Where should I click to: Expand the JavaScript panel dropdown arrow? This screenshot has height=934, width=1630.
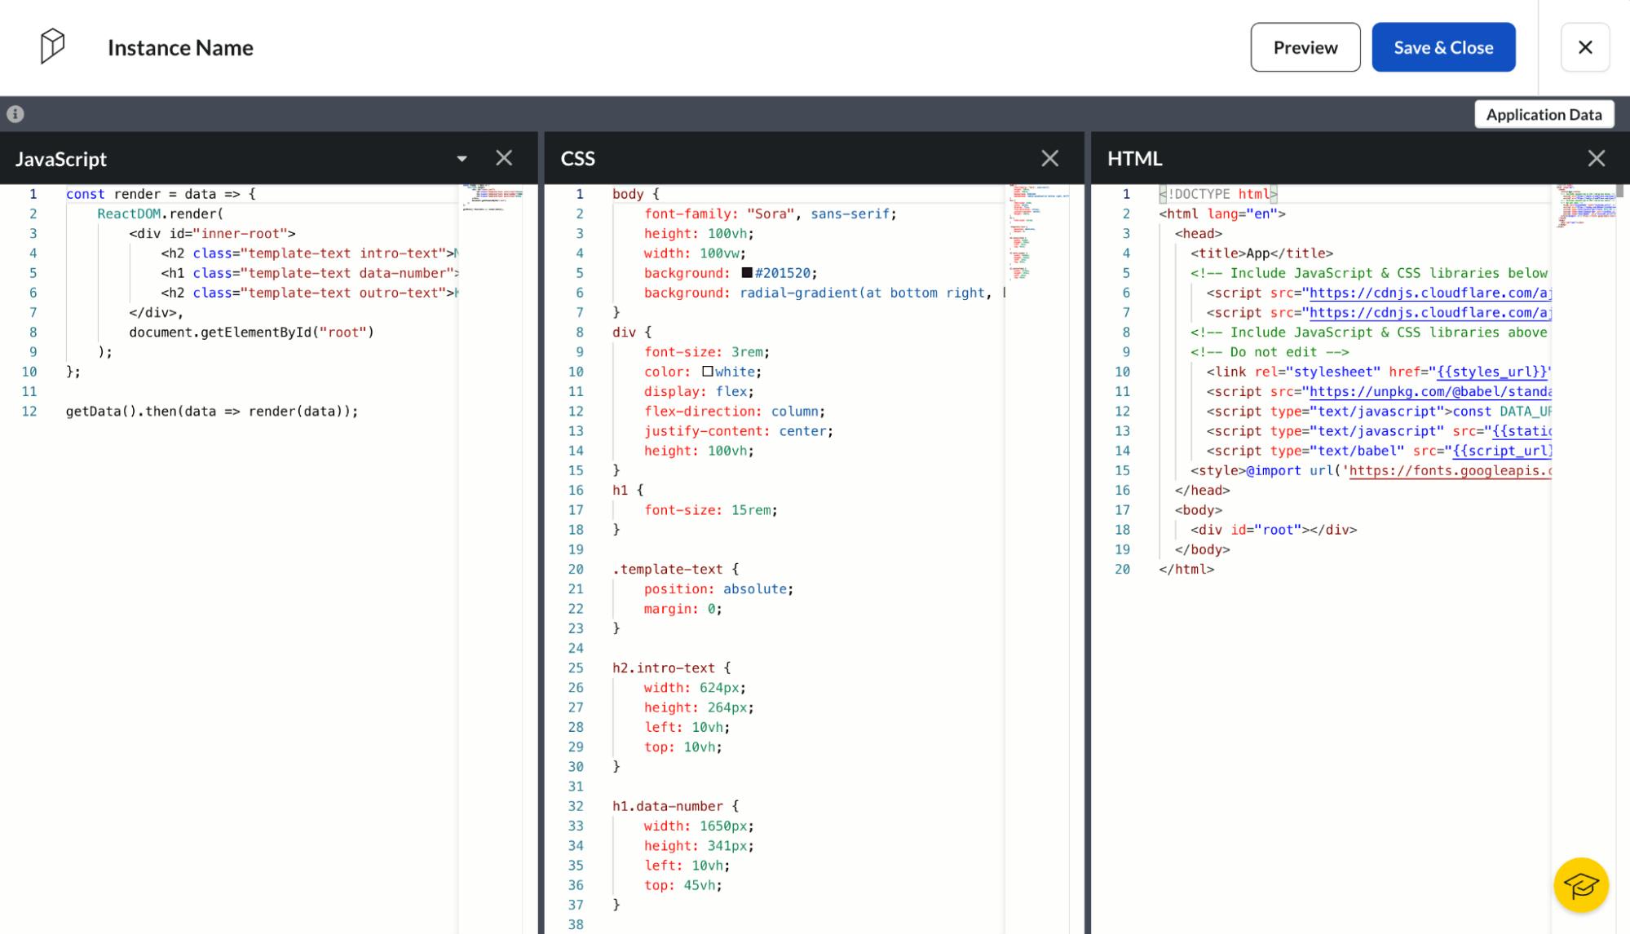462,159
